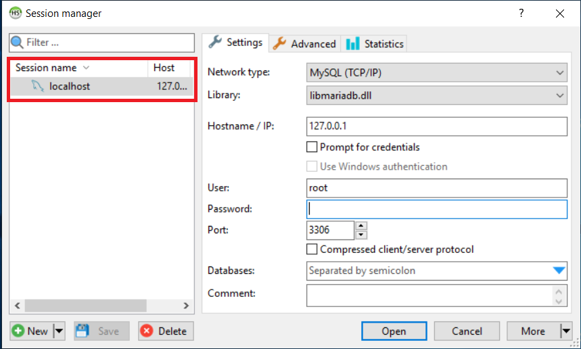Click the question mark help icon

(x=521, y=13)
